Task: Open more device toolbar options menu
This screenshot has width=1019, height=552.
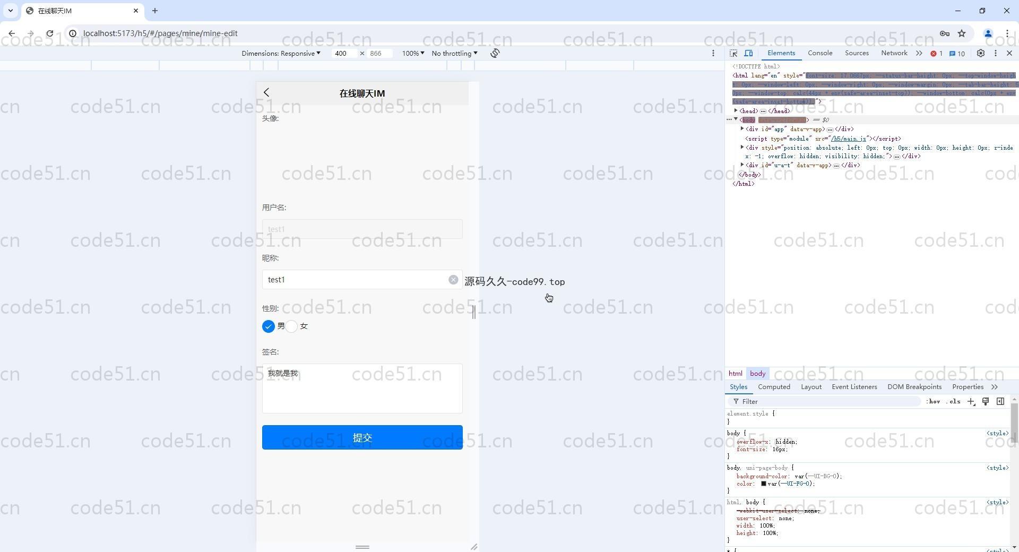Action: coord(713,53)
